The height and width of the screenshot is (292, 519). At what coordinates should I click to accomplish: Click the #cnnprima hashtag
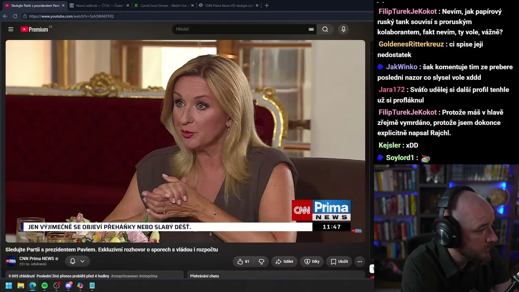(148, 276)
